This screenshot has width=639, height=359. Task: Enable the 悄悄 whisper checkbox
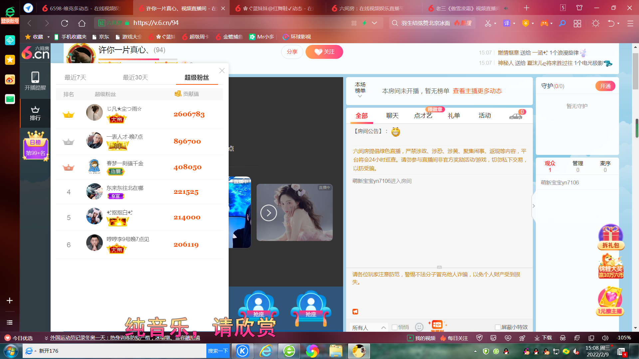pyautogui.click(x=395, y=327)
